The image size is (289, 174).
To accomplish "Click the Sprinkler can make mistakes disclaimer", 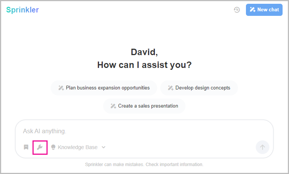I will click(144, 165).
